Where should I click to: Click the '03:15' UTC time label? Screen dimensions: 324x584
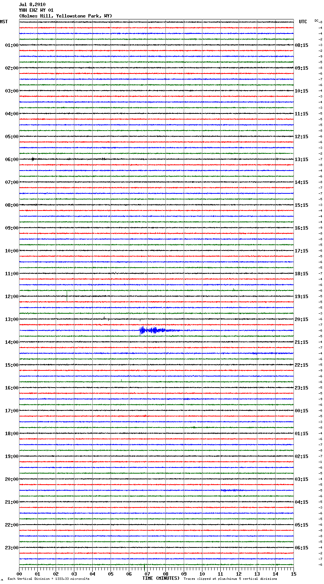[302, 479]
